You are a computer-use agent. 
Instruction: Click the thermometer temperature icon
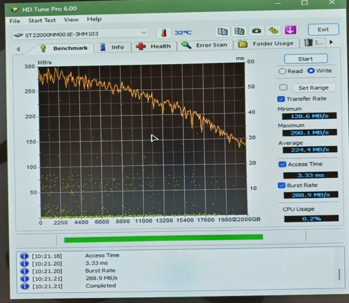164,33
